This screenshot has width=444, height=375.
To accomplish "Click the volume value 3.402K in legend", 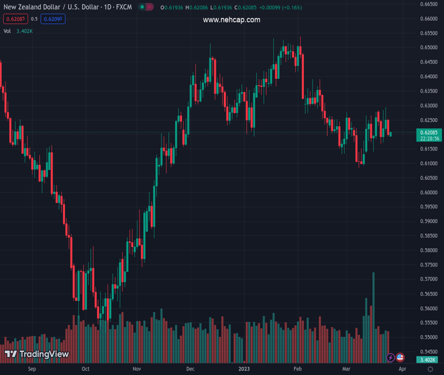I will coord(25,31).
